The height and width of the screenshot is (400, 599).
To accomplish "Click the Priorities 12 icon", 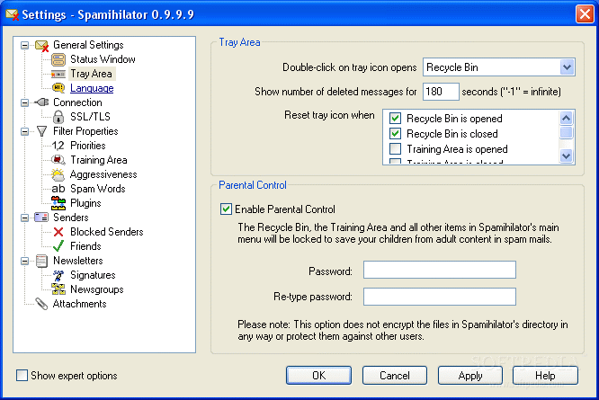I will click(x=58, y=146).
